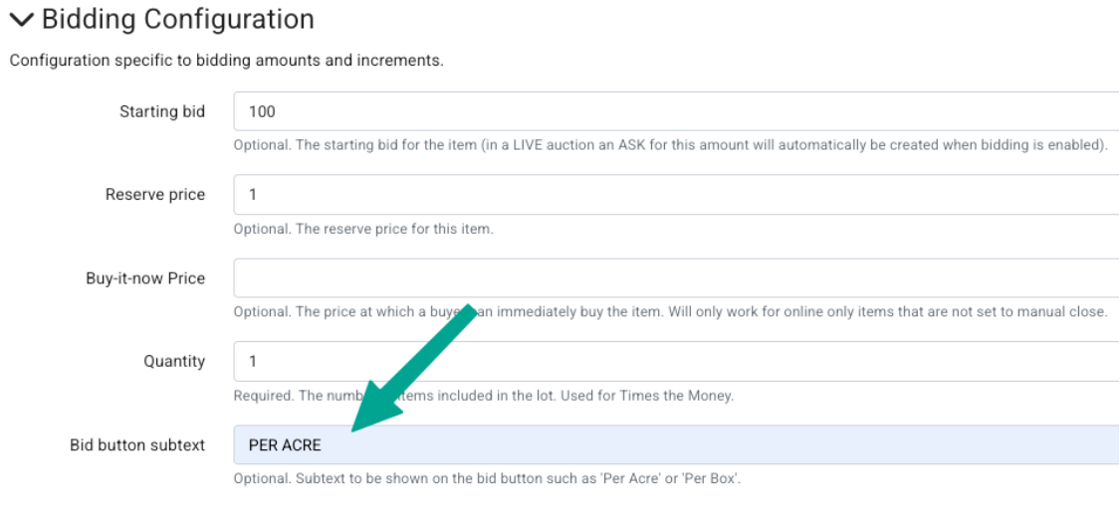The image size is (1120, 509).
Task: Click the Buy-it-now Price help description
Action: (x=670, y=311)
